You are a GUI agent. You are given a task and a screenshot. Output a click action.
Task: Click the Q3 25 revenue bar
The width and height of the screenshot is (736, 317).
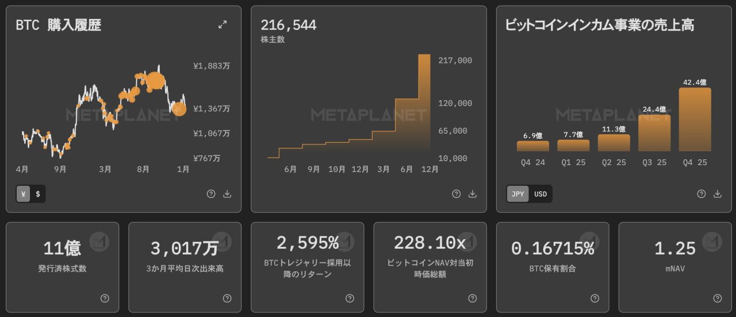point(654,133)
